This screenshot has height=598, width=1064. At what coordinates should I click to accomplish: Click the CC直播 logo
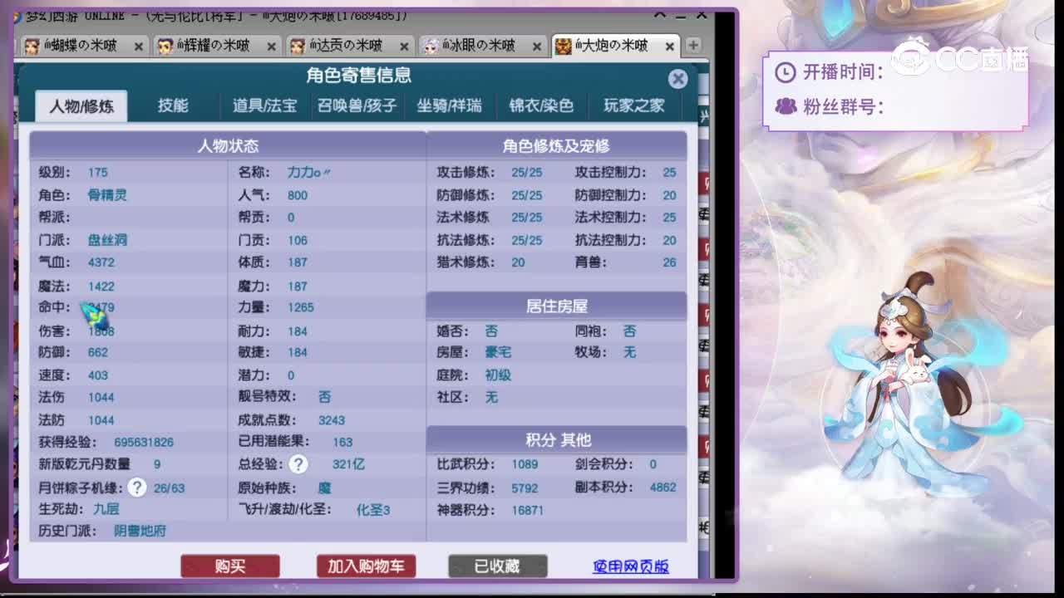point(959,57)
